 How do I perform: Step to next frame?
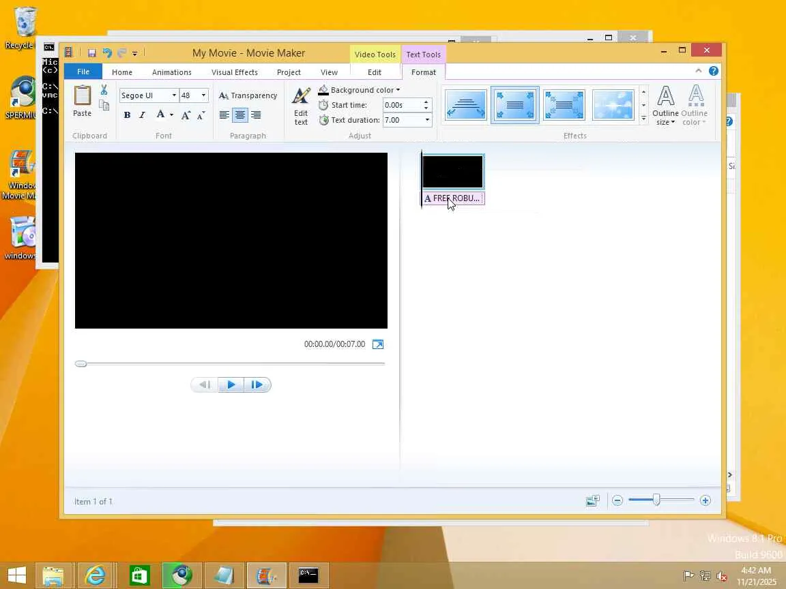pyautogui.click(x=257, y=384)
